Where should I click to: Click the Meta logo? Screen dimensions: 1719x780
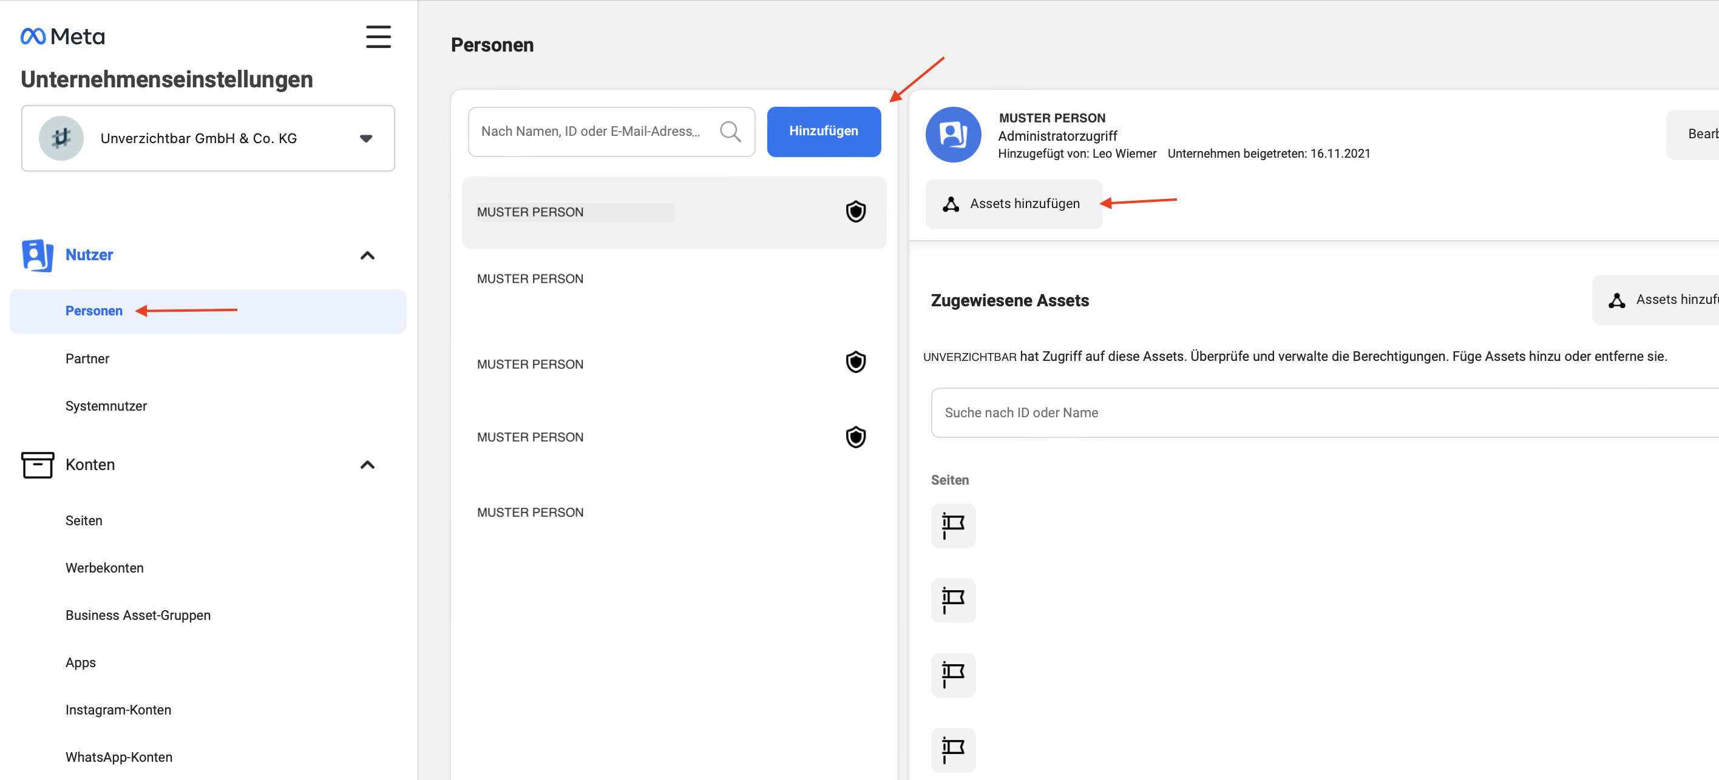(63, 36)
